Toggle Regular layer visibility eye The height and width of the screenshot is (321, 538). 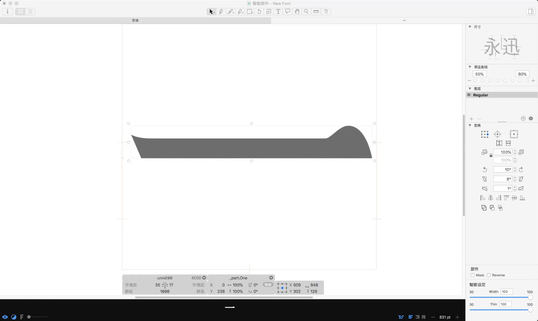[469, 95]
